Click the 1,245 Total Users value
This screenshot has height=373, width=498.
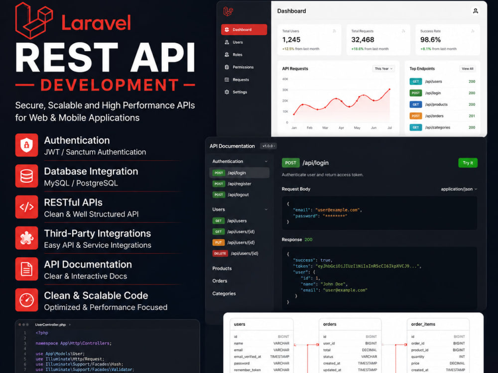(x=291, y=40)
